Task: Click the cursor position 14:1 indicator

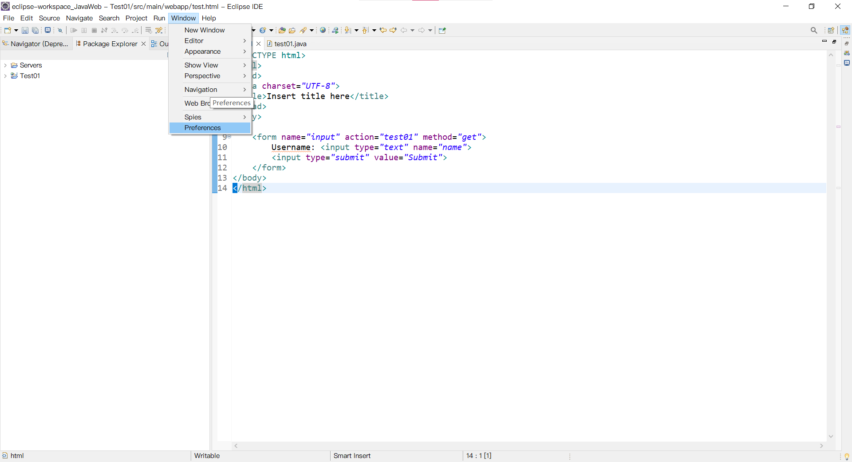Action: click(x=478, y=456)
